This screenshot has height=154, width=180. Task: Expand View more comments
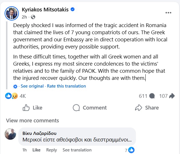(32, 120)
